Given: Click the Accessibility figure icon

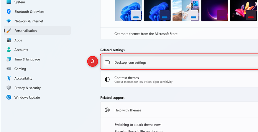Looking at the screenshot, I should coord(9,78).
